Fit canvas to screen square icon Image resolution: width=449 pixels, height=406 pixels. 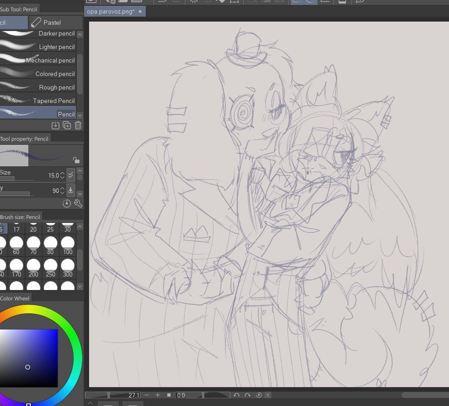pos(169,395)
